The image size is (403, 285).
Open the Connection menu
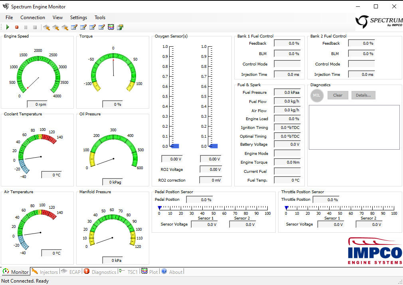point(33,18)
